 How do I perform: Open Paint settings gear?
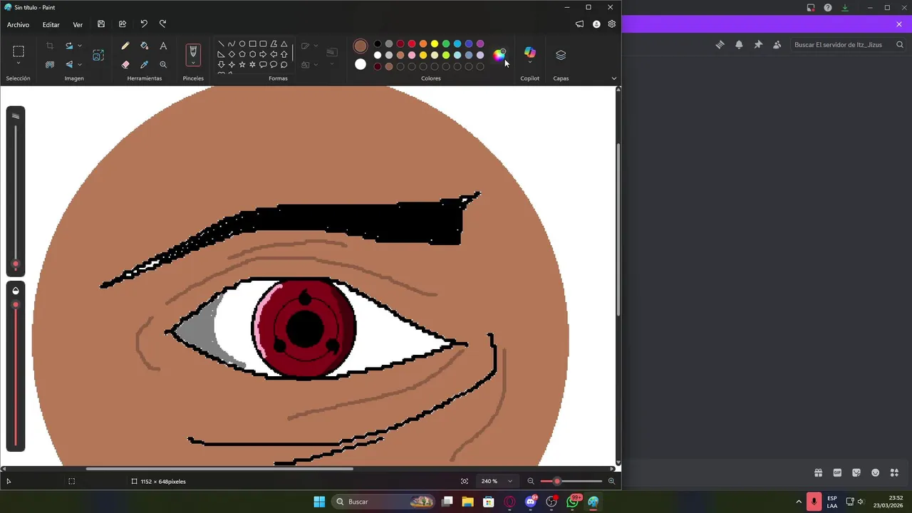pyautogui.click(x=611, y=24)
